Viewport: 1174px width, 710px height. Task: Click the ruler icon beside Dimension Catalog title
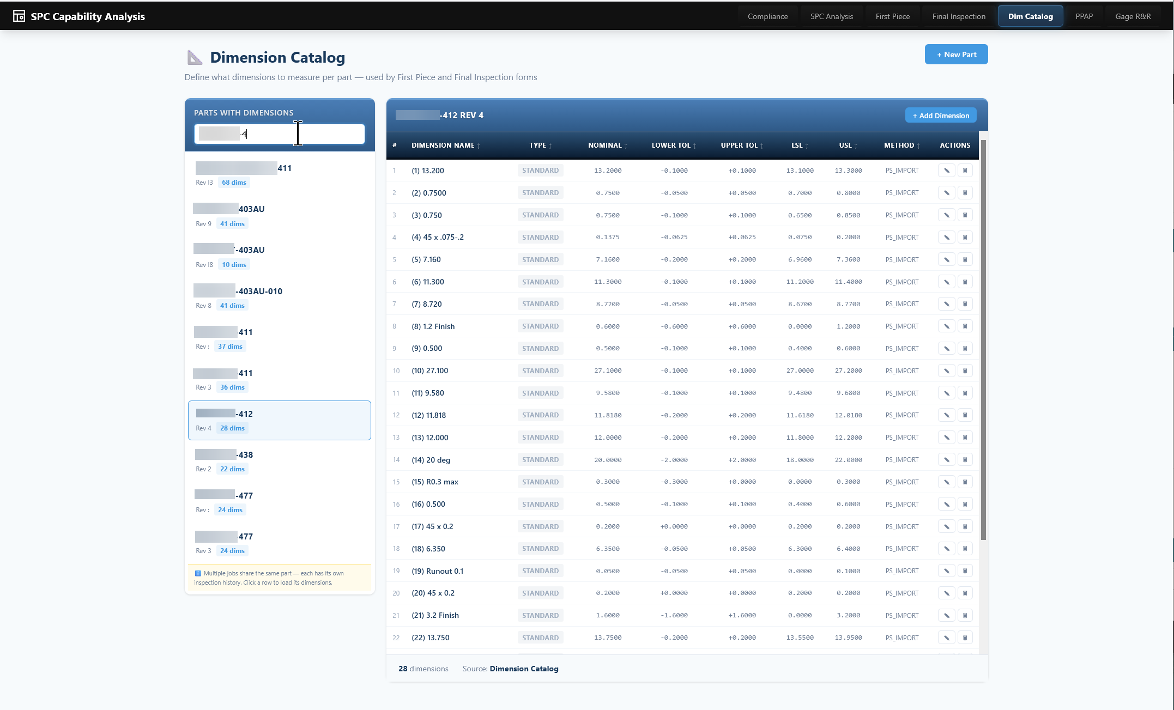[x=195, y=57]
